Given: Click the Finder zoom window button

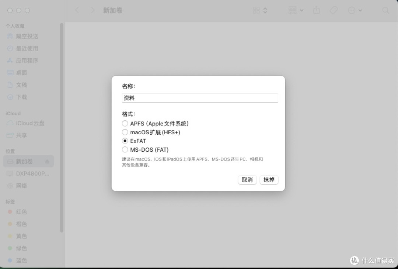Looking at the screenshot, I should tap(27, 10).
